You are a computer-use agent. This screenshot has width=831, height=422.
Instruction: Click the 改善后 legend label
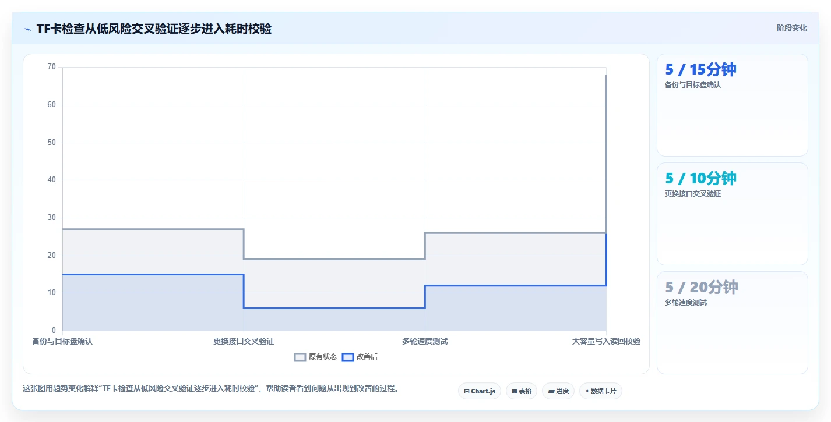click(367, 357)
